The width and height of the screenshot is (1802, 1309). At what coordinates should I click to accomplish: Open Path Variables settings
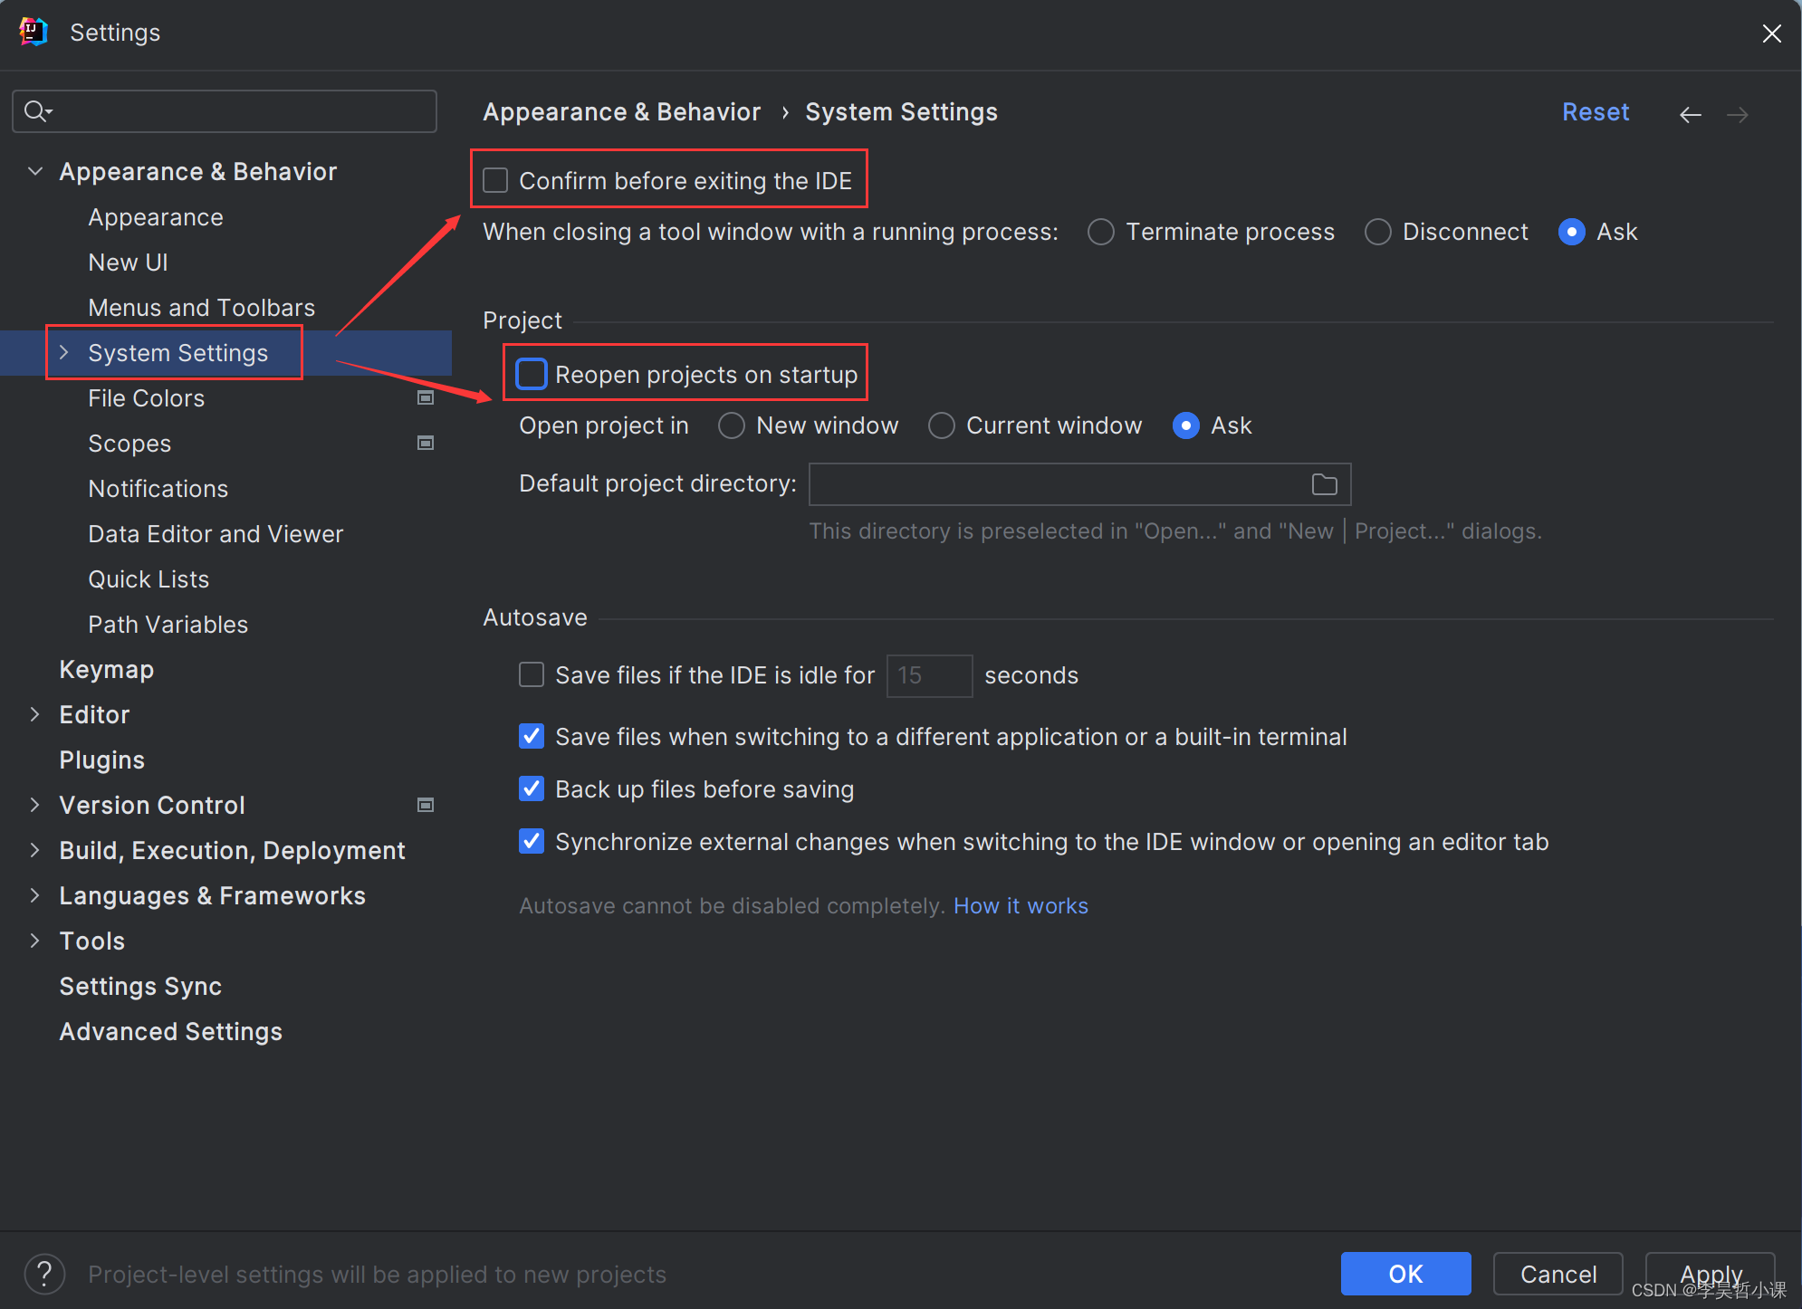click(x=168, y=625)
